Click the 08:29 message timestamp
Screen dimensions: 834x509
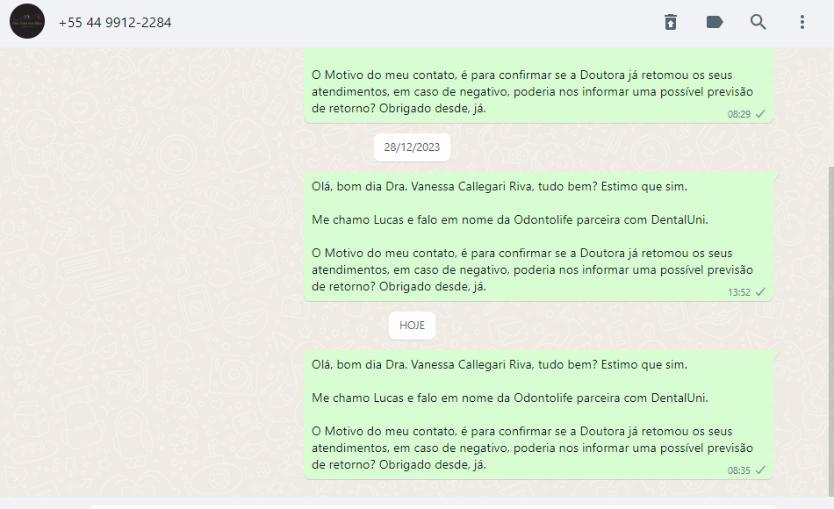pos(739,114)
